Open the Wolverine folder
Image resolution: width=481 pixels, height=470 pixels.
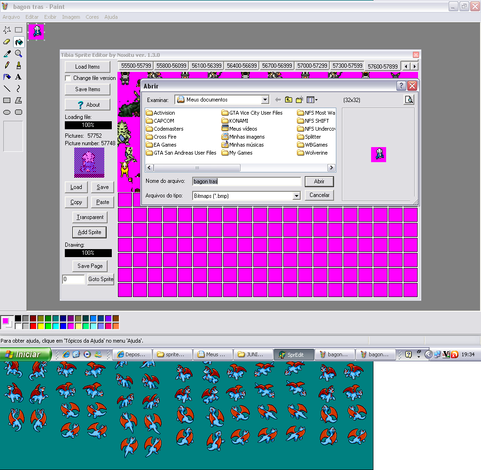[312, 153]
